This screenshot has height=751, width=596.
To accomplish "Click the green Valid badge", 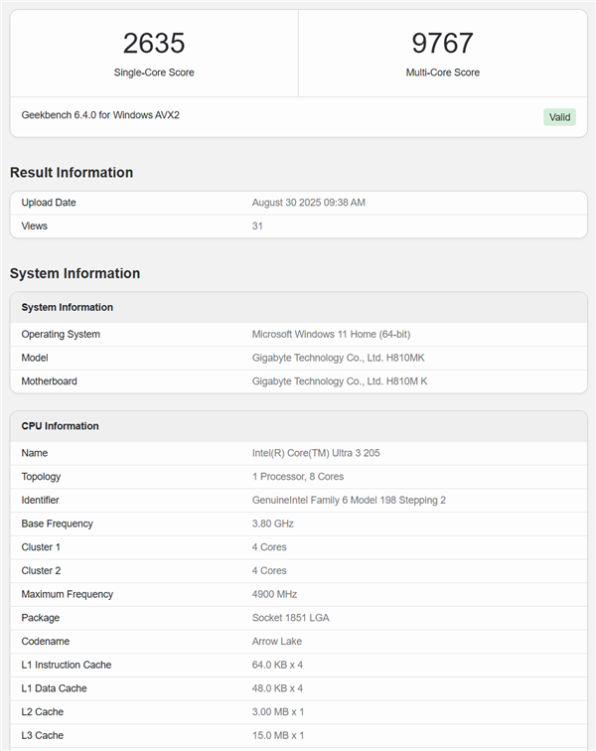I will (x=559, y=117).
